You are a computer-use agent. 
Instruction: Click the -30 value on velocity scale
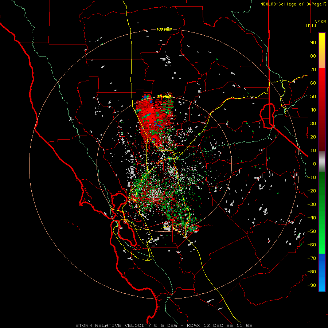point(312,204)
